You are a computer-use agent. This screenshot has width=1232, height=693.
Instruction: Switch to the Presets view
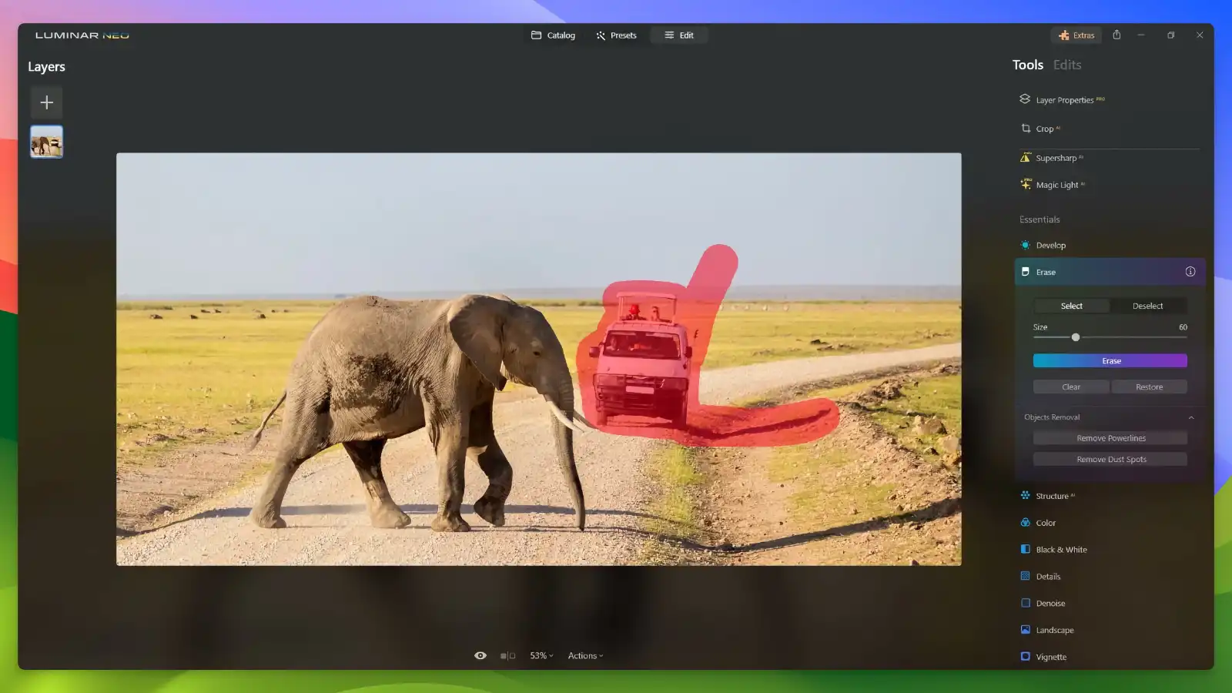click(616, 35)
